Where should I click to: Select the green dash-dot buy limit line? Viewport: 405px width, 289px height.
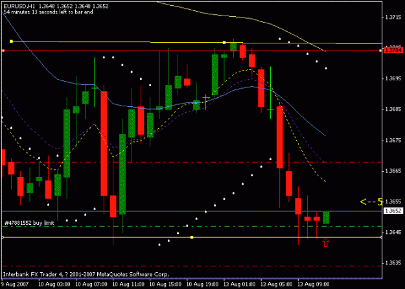tap(192, 226)
